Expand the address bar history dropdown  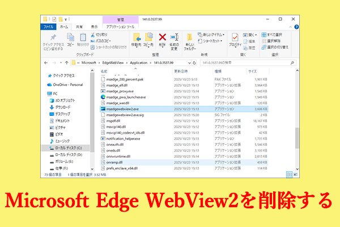[x=189, y=63]
